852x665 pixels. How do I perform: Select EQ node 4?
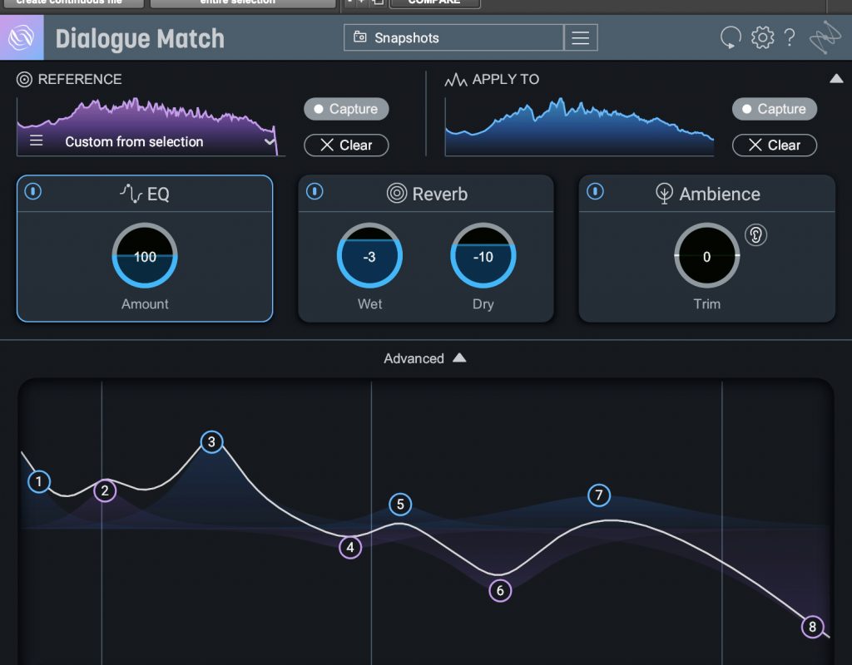350,547
